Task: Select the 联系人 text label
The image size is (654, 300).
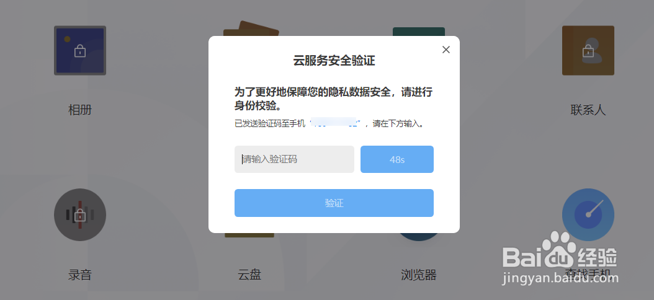Action: tap(588, 110)
